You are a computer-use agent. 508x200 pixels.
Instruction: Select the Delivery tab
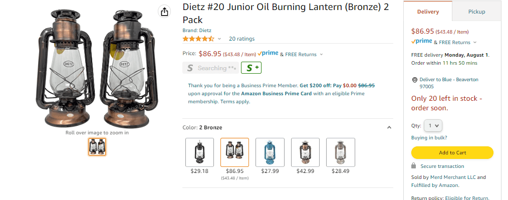tap(428, 12)
